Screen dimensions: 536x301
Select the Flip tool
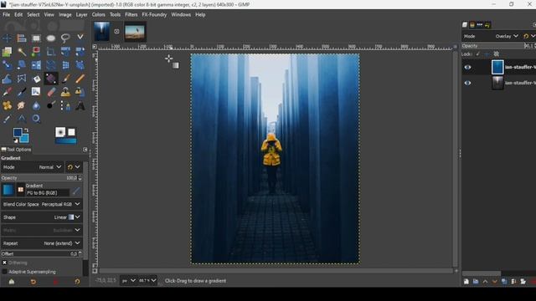tap(36, 65)
